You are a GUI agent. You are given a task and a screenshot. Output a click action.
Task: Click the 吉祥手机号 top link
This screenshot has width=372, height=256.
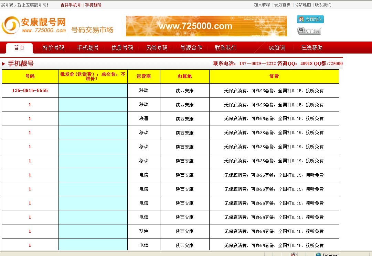[x=71, y=5]
